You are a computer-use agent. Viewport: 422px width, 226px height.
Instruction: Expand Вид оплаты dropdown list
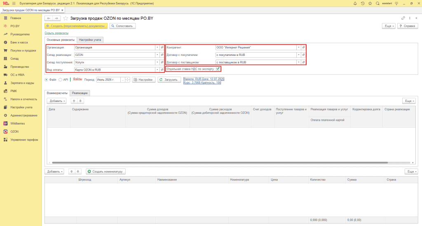point(157,70)
